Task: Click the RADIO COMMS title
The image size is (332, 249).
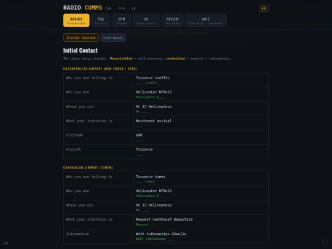Action: [x=82, y=8]
